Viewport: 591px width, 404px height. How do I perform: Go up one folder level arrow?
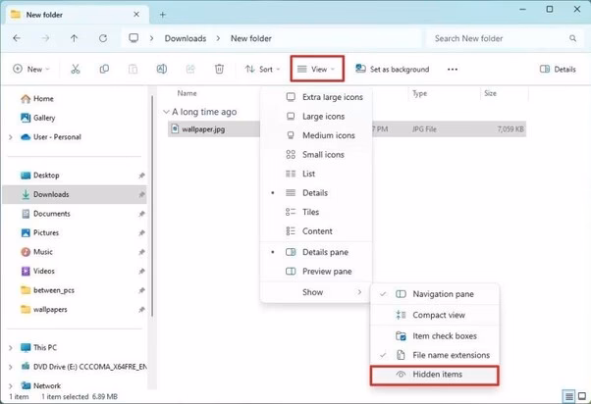click(x=75, y=38)
